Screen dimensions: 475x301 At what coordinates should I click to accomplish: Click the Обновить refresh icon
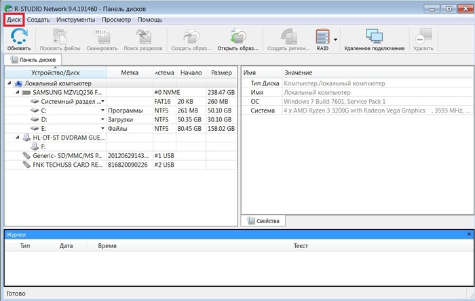[x=19, y=37]
